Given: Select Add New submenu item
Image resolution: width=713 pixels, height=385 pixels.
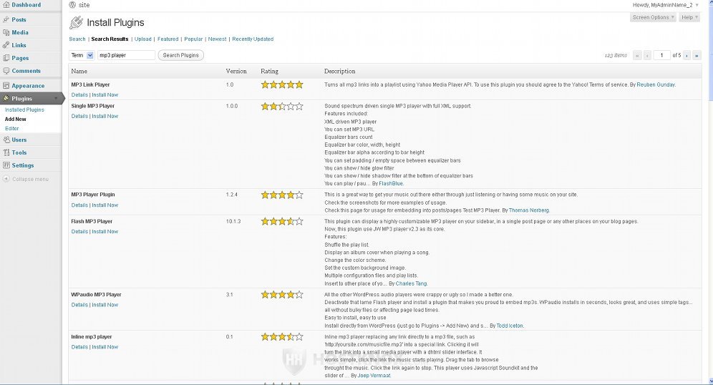Looking at the screenshot, I should coord(16,119).
